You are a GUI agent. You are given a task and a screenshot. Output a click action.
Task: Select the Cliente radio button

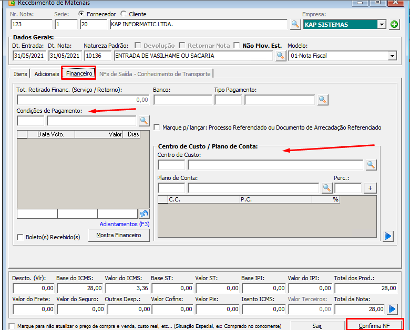tap(124, 14)
